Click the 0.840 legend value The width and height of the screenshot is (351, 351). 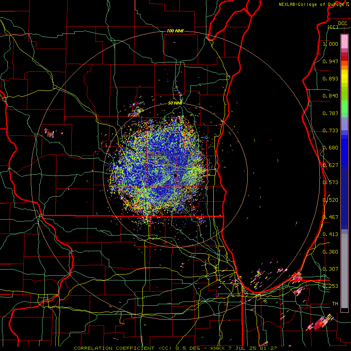click(330, 96)
